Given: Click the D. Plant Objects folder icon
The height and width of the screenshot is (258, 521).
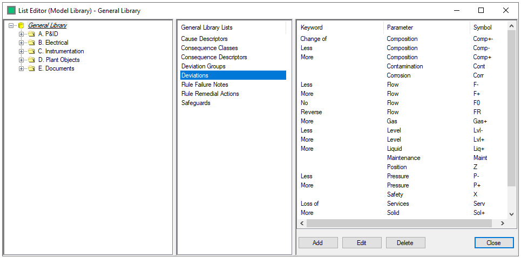Looking at the screenshot, I should [31, 60].
